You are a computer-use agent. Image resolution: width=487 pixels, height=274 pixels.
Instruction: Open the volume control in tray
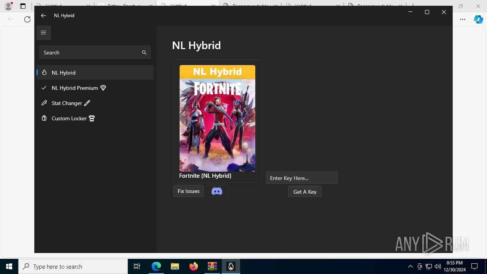(x=438, y=266)
